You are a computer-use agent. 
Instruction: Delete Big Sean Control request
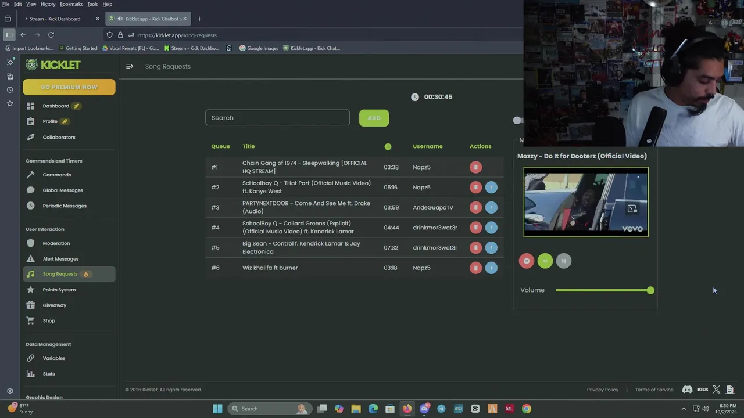click(475, 247)
